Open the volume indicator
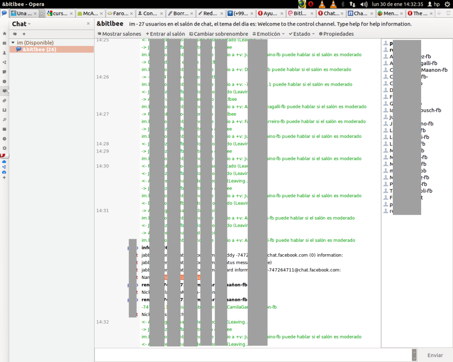453x362 pixels. tap(364, 4)
